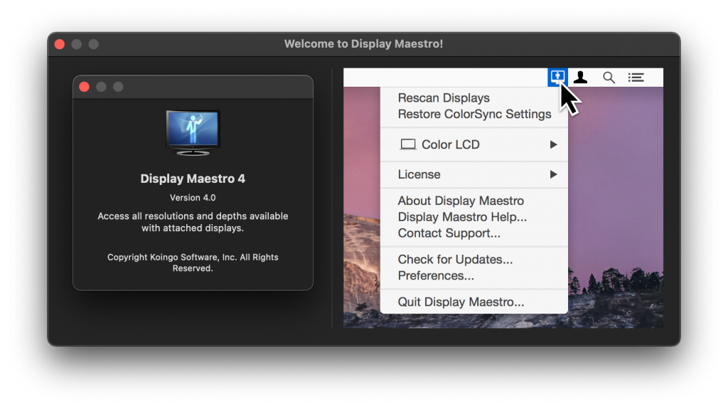This screenshot has width=728, height=409.
Task: Click the user account menu bar icon
Action: click(x=580, y=77)
